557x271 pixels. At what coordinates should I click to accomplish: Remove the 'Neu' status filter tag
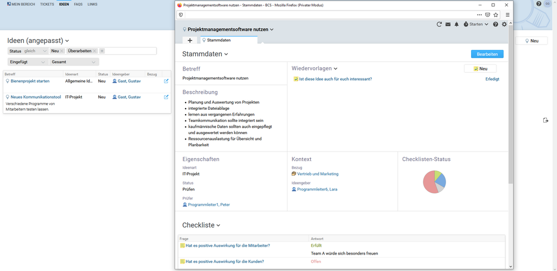pos(62,51)
